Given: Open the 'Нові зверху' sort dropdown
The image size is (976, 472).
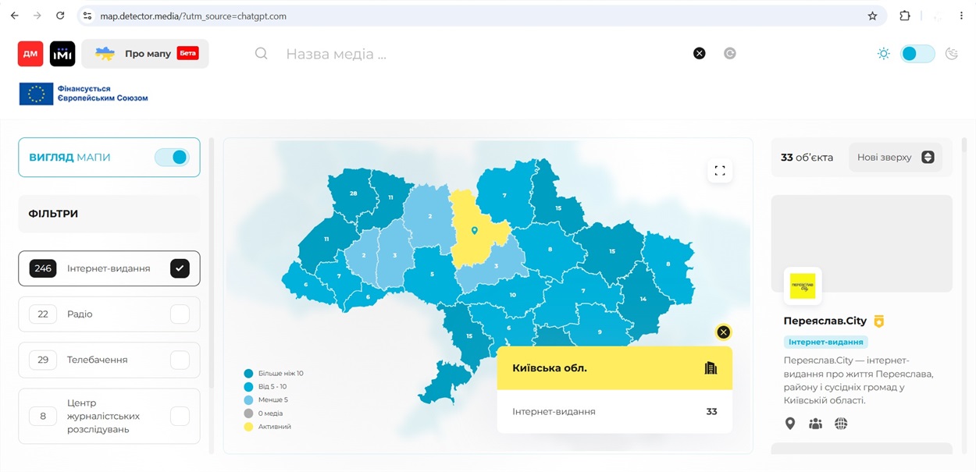Looking at the screenshot, I should point(895,158).
